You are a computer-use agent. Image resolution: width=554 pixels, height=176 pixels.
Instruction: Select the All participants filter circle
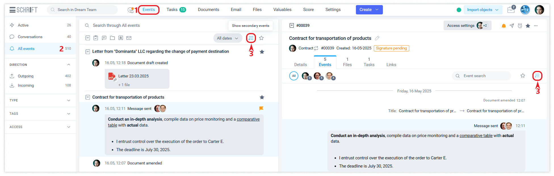click(x=294, y=76)
